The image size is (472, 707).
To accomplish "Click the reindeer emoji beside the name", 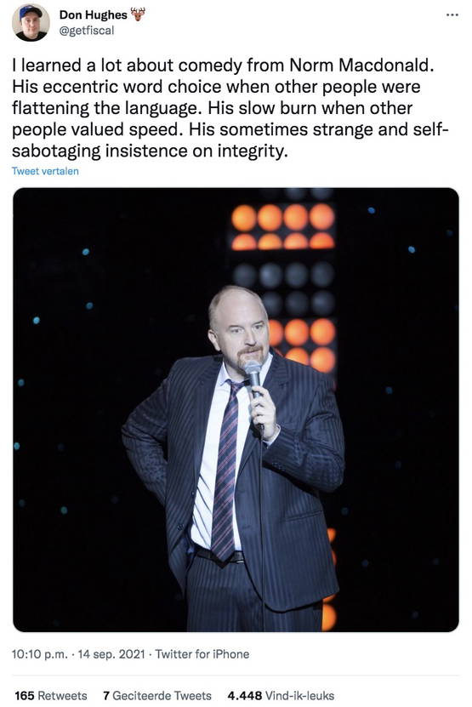I will pos(138,14).
